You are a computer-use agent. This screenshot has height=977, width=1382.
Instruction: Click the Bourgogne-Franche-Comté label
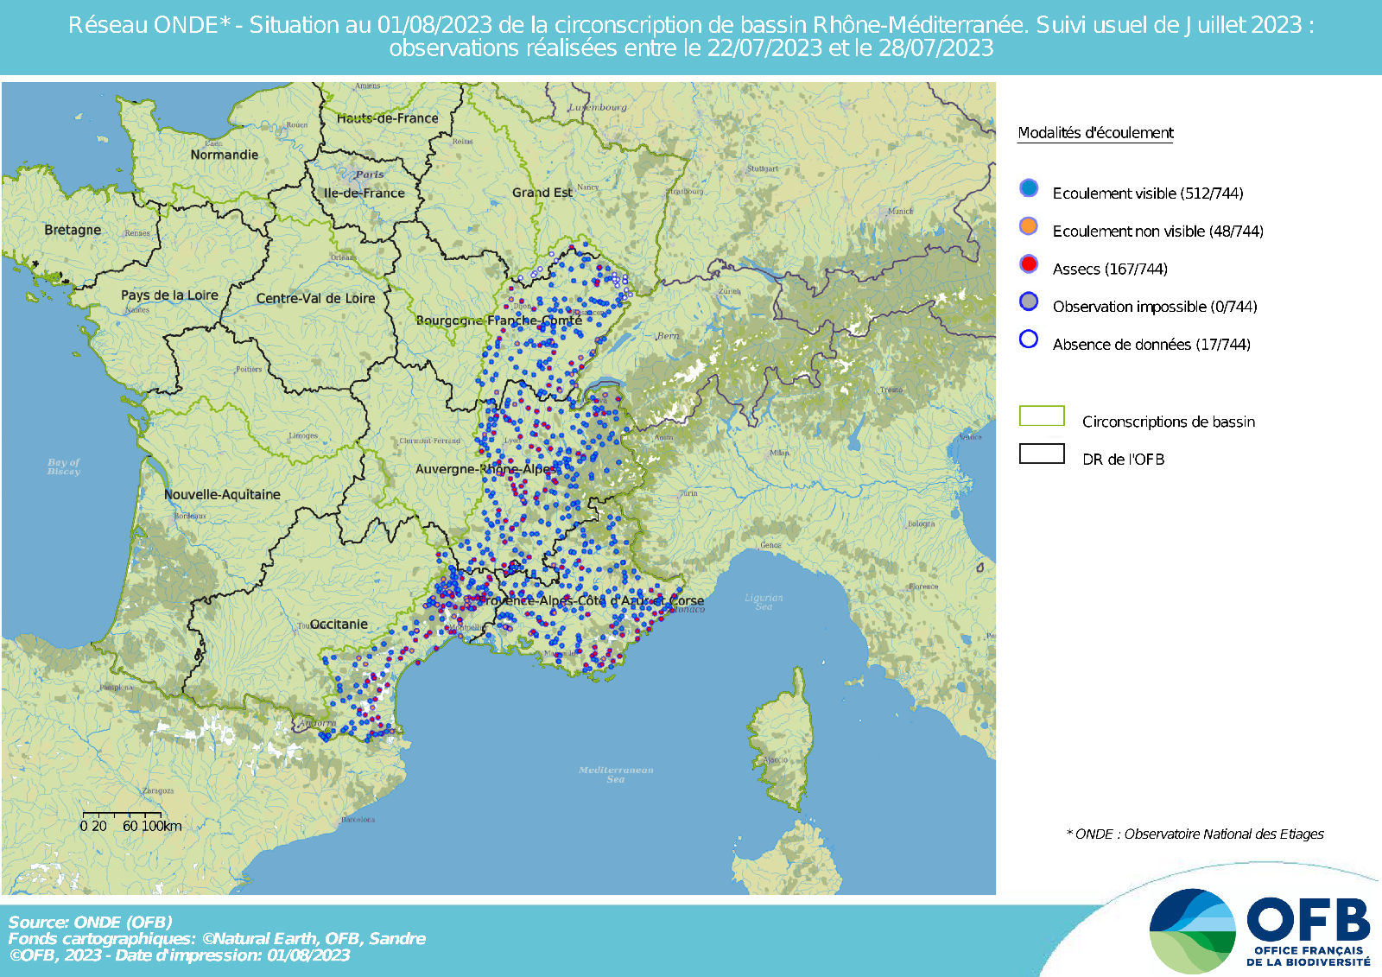point(499,320)
